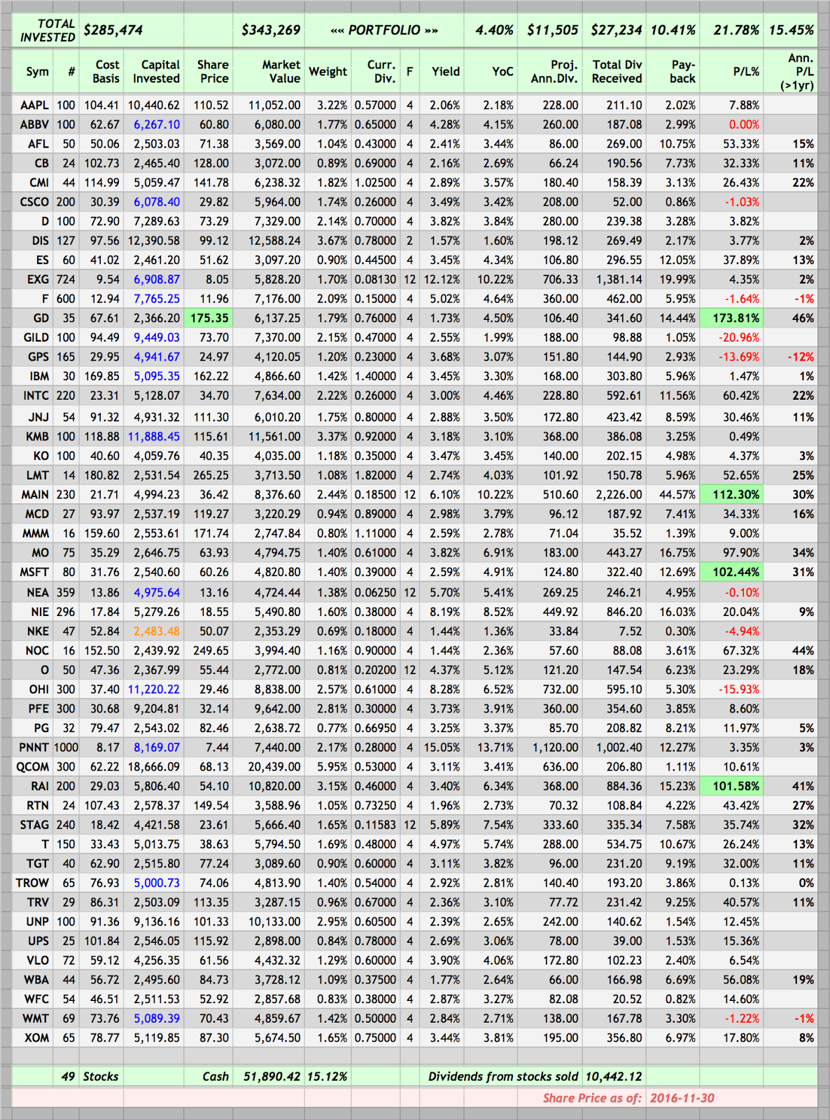Select the Total Div Received header
The width and height of the screenshot is (830, 1120).
[613, 71]
